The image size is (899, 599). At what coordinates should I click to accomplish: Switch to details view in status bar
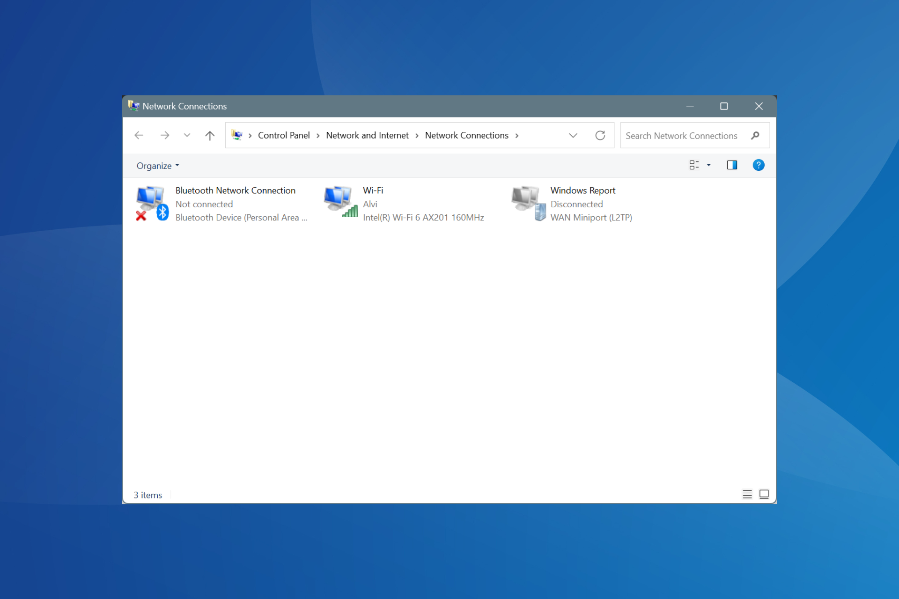747,494
